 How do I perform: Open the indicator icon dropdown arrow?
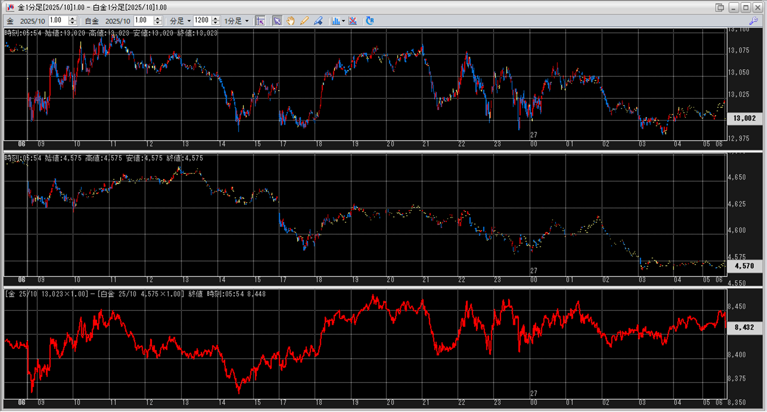click(343, 21)
